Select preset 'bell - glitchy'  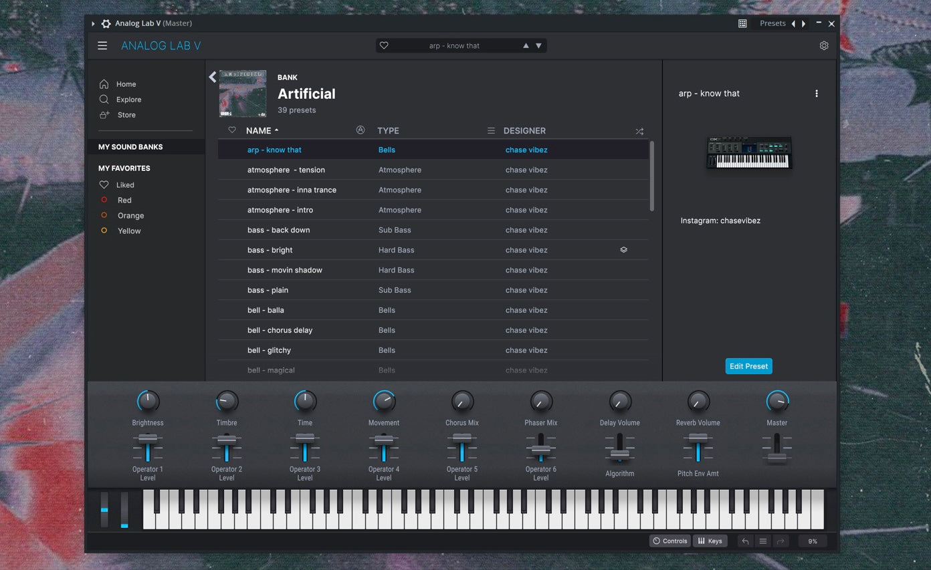(x=433, y=350)
